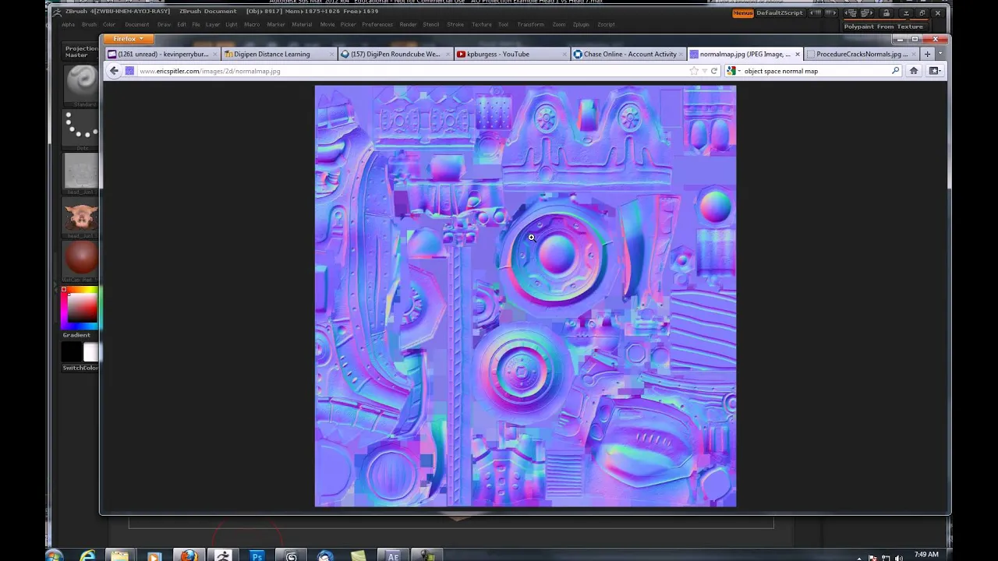Open Photoshop from the taskbar
The width and height of the screenshot is (998, 561).
(x=257, y=556)
